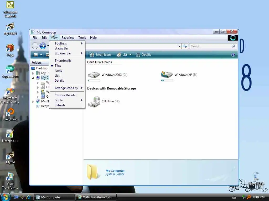Image resolution: width=269 pixels, height=201 pixels.
Task: Click the Windows XP (E:) usage bar
Action: (167, 81)
